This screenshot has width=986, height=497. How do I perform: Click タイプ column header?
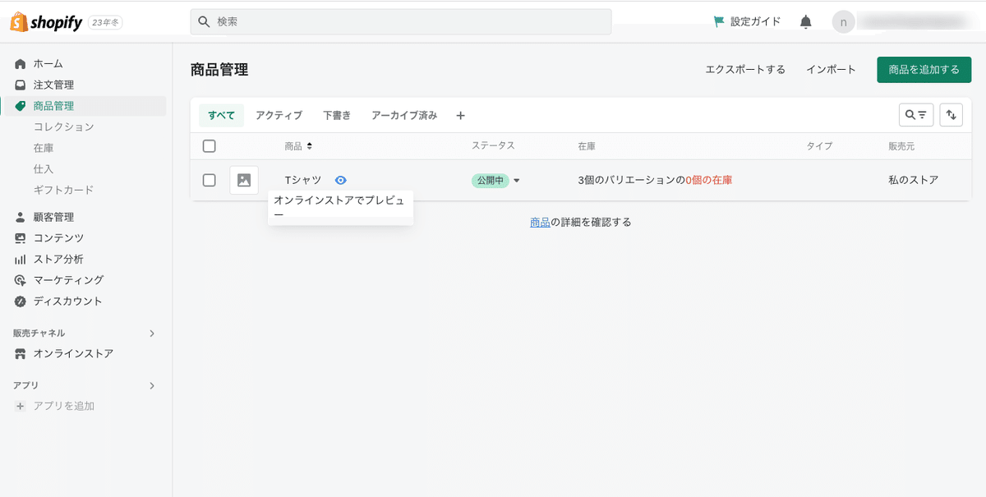point(819,146)
